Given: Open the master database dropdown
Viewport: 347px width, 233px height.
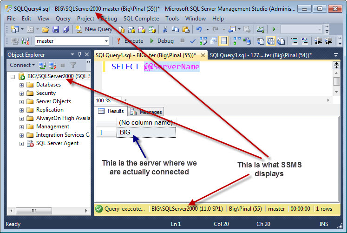Looking at the screenshot, I should tap(106, 41).
